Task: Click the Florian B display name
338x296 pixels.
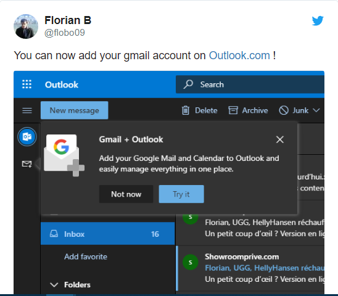Action: click(68, 20)
